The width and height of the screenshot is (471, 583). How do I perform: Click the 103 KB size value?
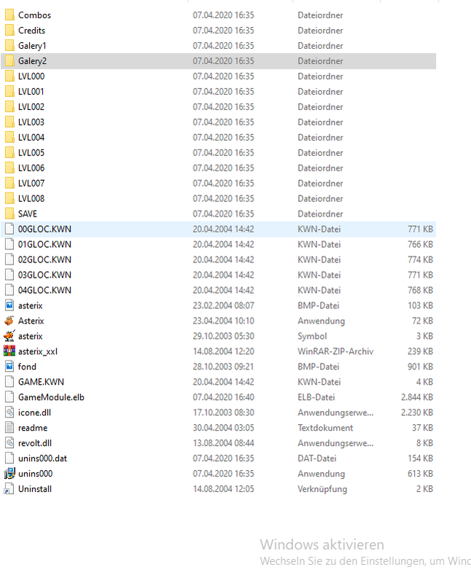click(x=420, y=305)
